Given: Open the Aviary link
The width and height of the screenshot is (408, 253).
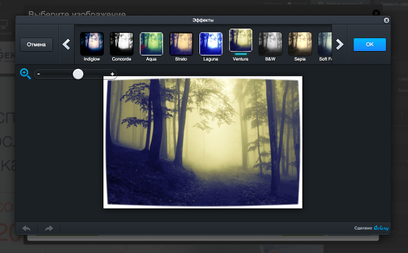Looking at the screenshot, I should click(381, 228).
